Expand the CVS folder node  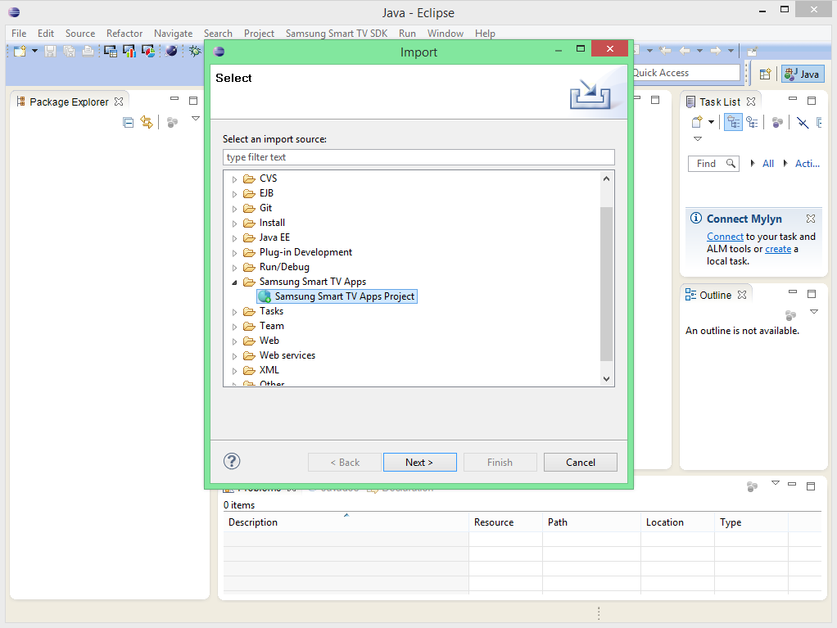click(x=234, y=179)
